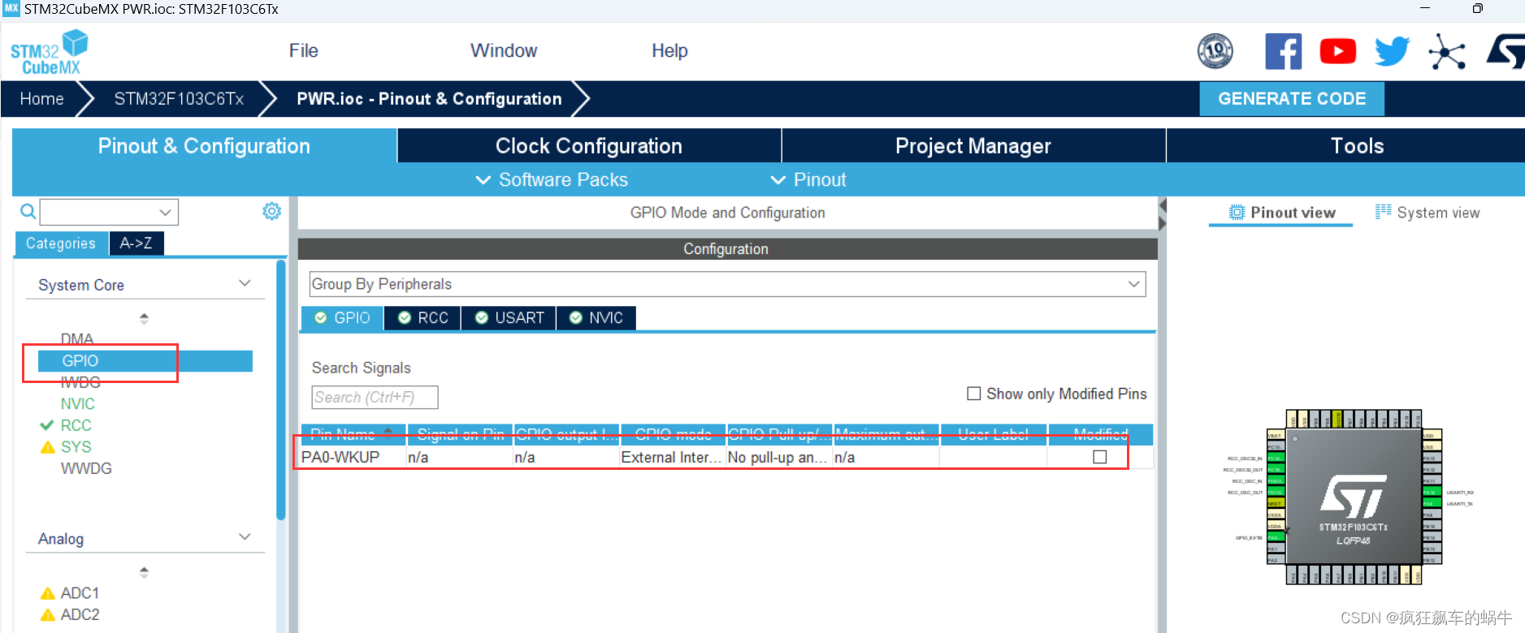Select the RCC configuration tab
The width and height of the screenshot is (1525, 633).
[x=422, y=318]
